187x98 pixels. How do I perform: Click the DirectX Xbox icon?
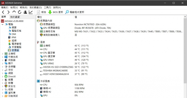tap(6, 76)
